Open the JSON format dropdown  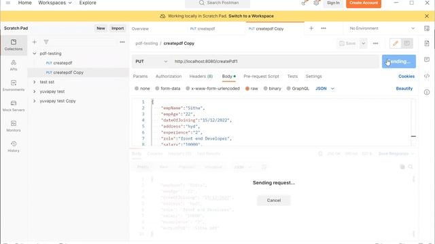tap(325, 89)
